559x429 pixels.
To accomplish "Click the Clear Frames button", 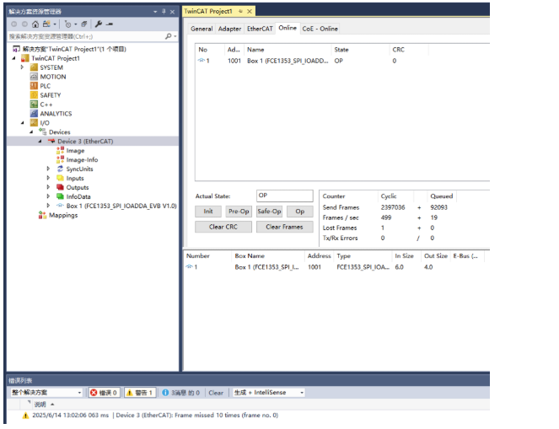I will coord(284,227).
